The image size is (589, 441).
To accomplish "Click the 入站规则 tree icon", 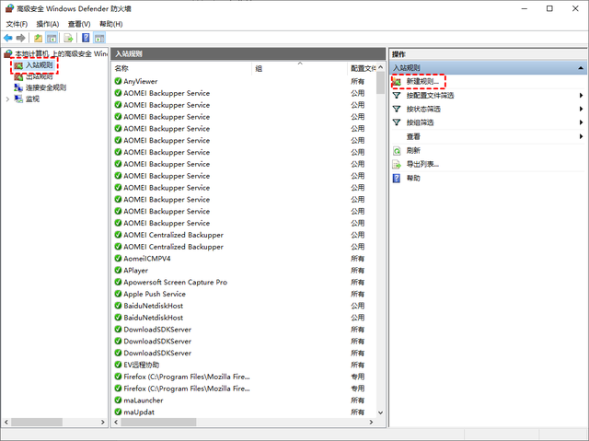I will [18, 65].
